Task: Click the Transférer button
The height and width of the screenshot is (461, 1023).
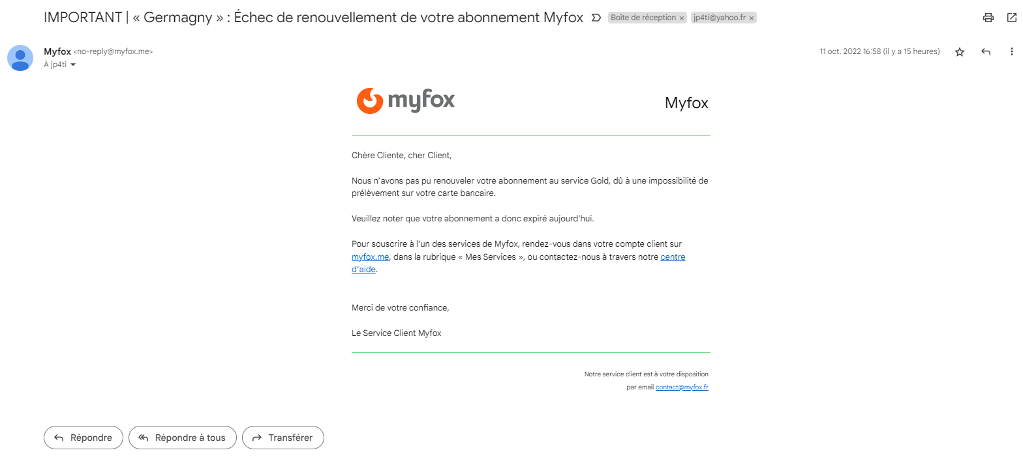Action: [x=282, y=438]
